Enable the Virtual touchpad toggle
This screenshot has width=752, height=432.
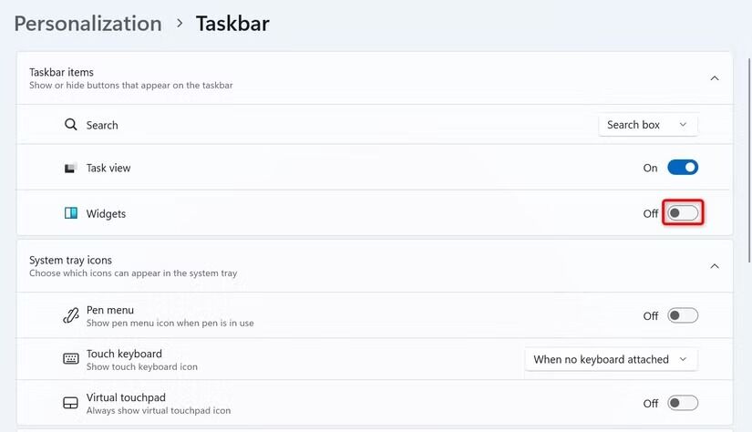tap(683, 403)
